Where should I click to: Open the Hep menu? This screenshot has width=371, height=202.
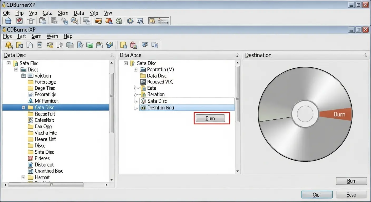point(68,36)
